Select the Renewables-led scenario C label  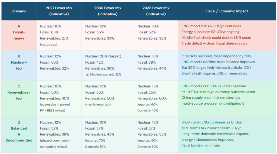tap(19, 92)
